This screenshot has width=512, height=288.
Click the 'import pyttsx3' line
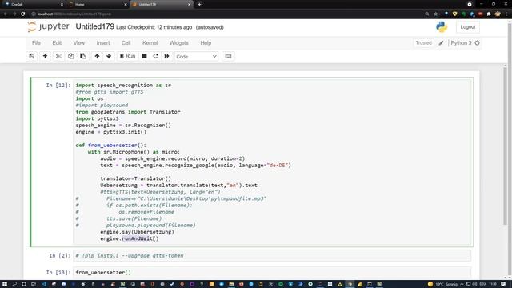click(98, 118)
